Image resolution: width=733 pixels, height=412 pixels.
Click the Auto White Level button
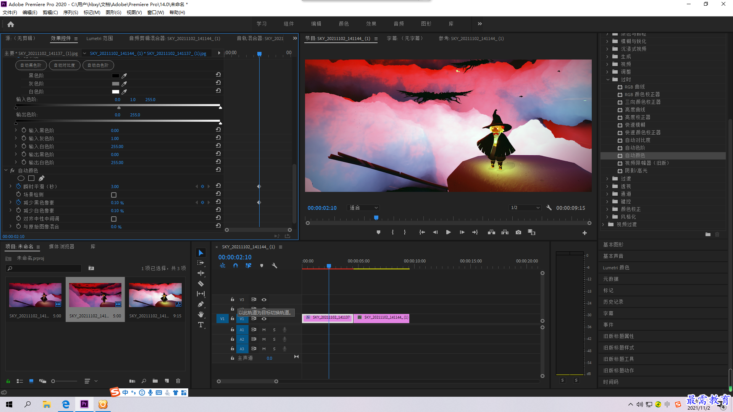tap(98, 65)
